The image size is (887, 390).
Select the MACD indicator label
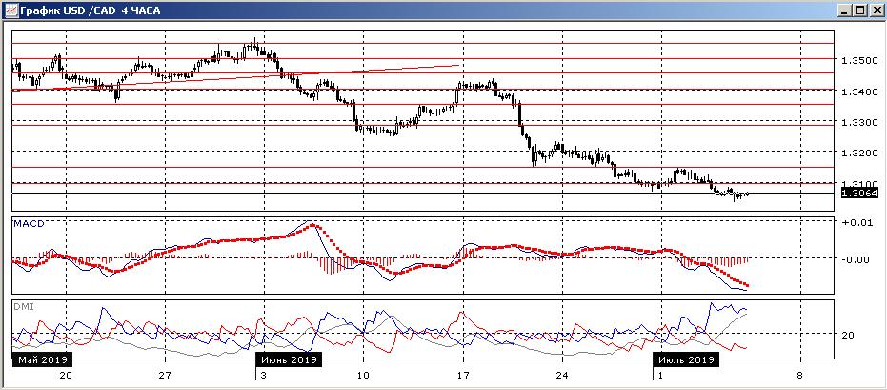(x=29, y=223)
